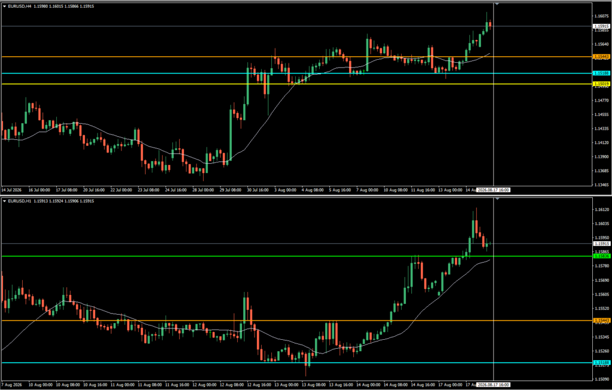612x390 pixels.
Task: Click the current price 1.15915 label on H1 chart
Action: tap(601, 243)
